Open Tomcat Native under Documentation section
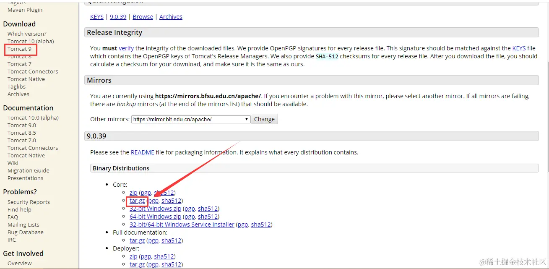 pos(26,155)
